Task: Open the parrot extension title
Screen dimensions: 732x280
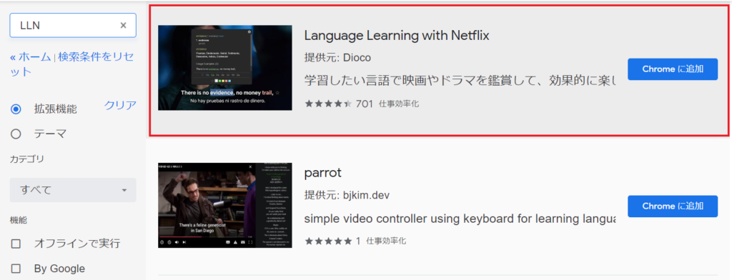Action: (x=322, y=173)
